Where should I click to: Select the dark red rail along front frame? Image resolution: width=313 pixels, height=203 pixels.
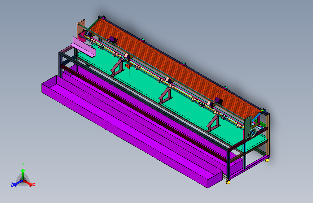(x=144, y=113)
